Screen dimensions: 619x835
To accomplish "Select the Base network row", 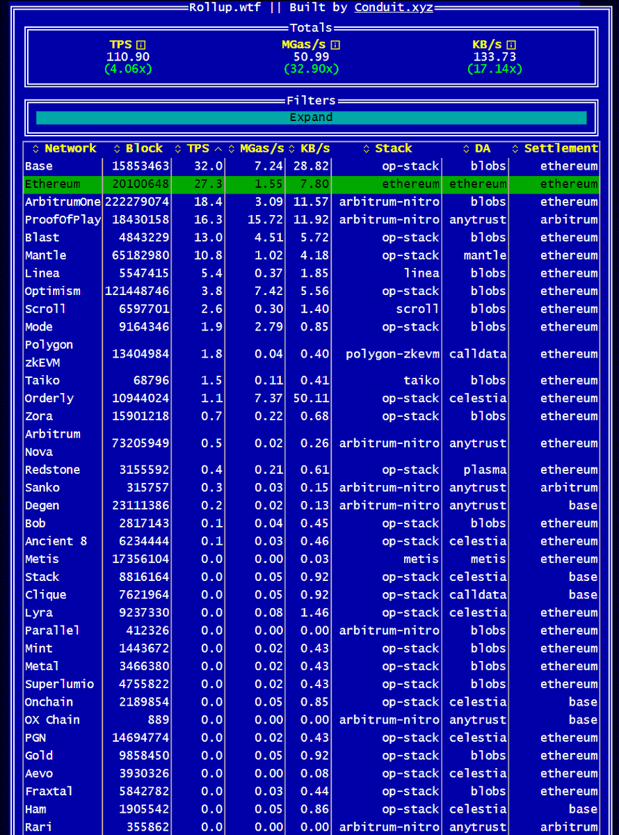I will pyautogui.click(x=311, y=166).
